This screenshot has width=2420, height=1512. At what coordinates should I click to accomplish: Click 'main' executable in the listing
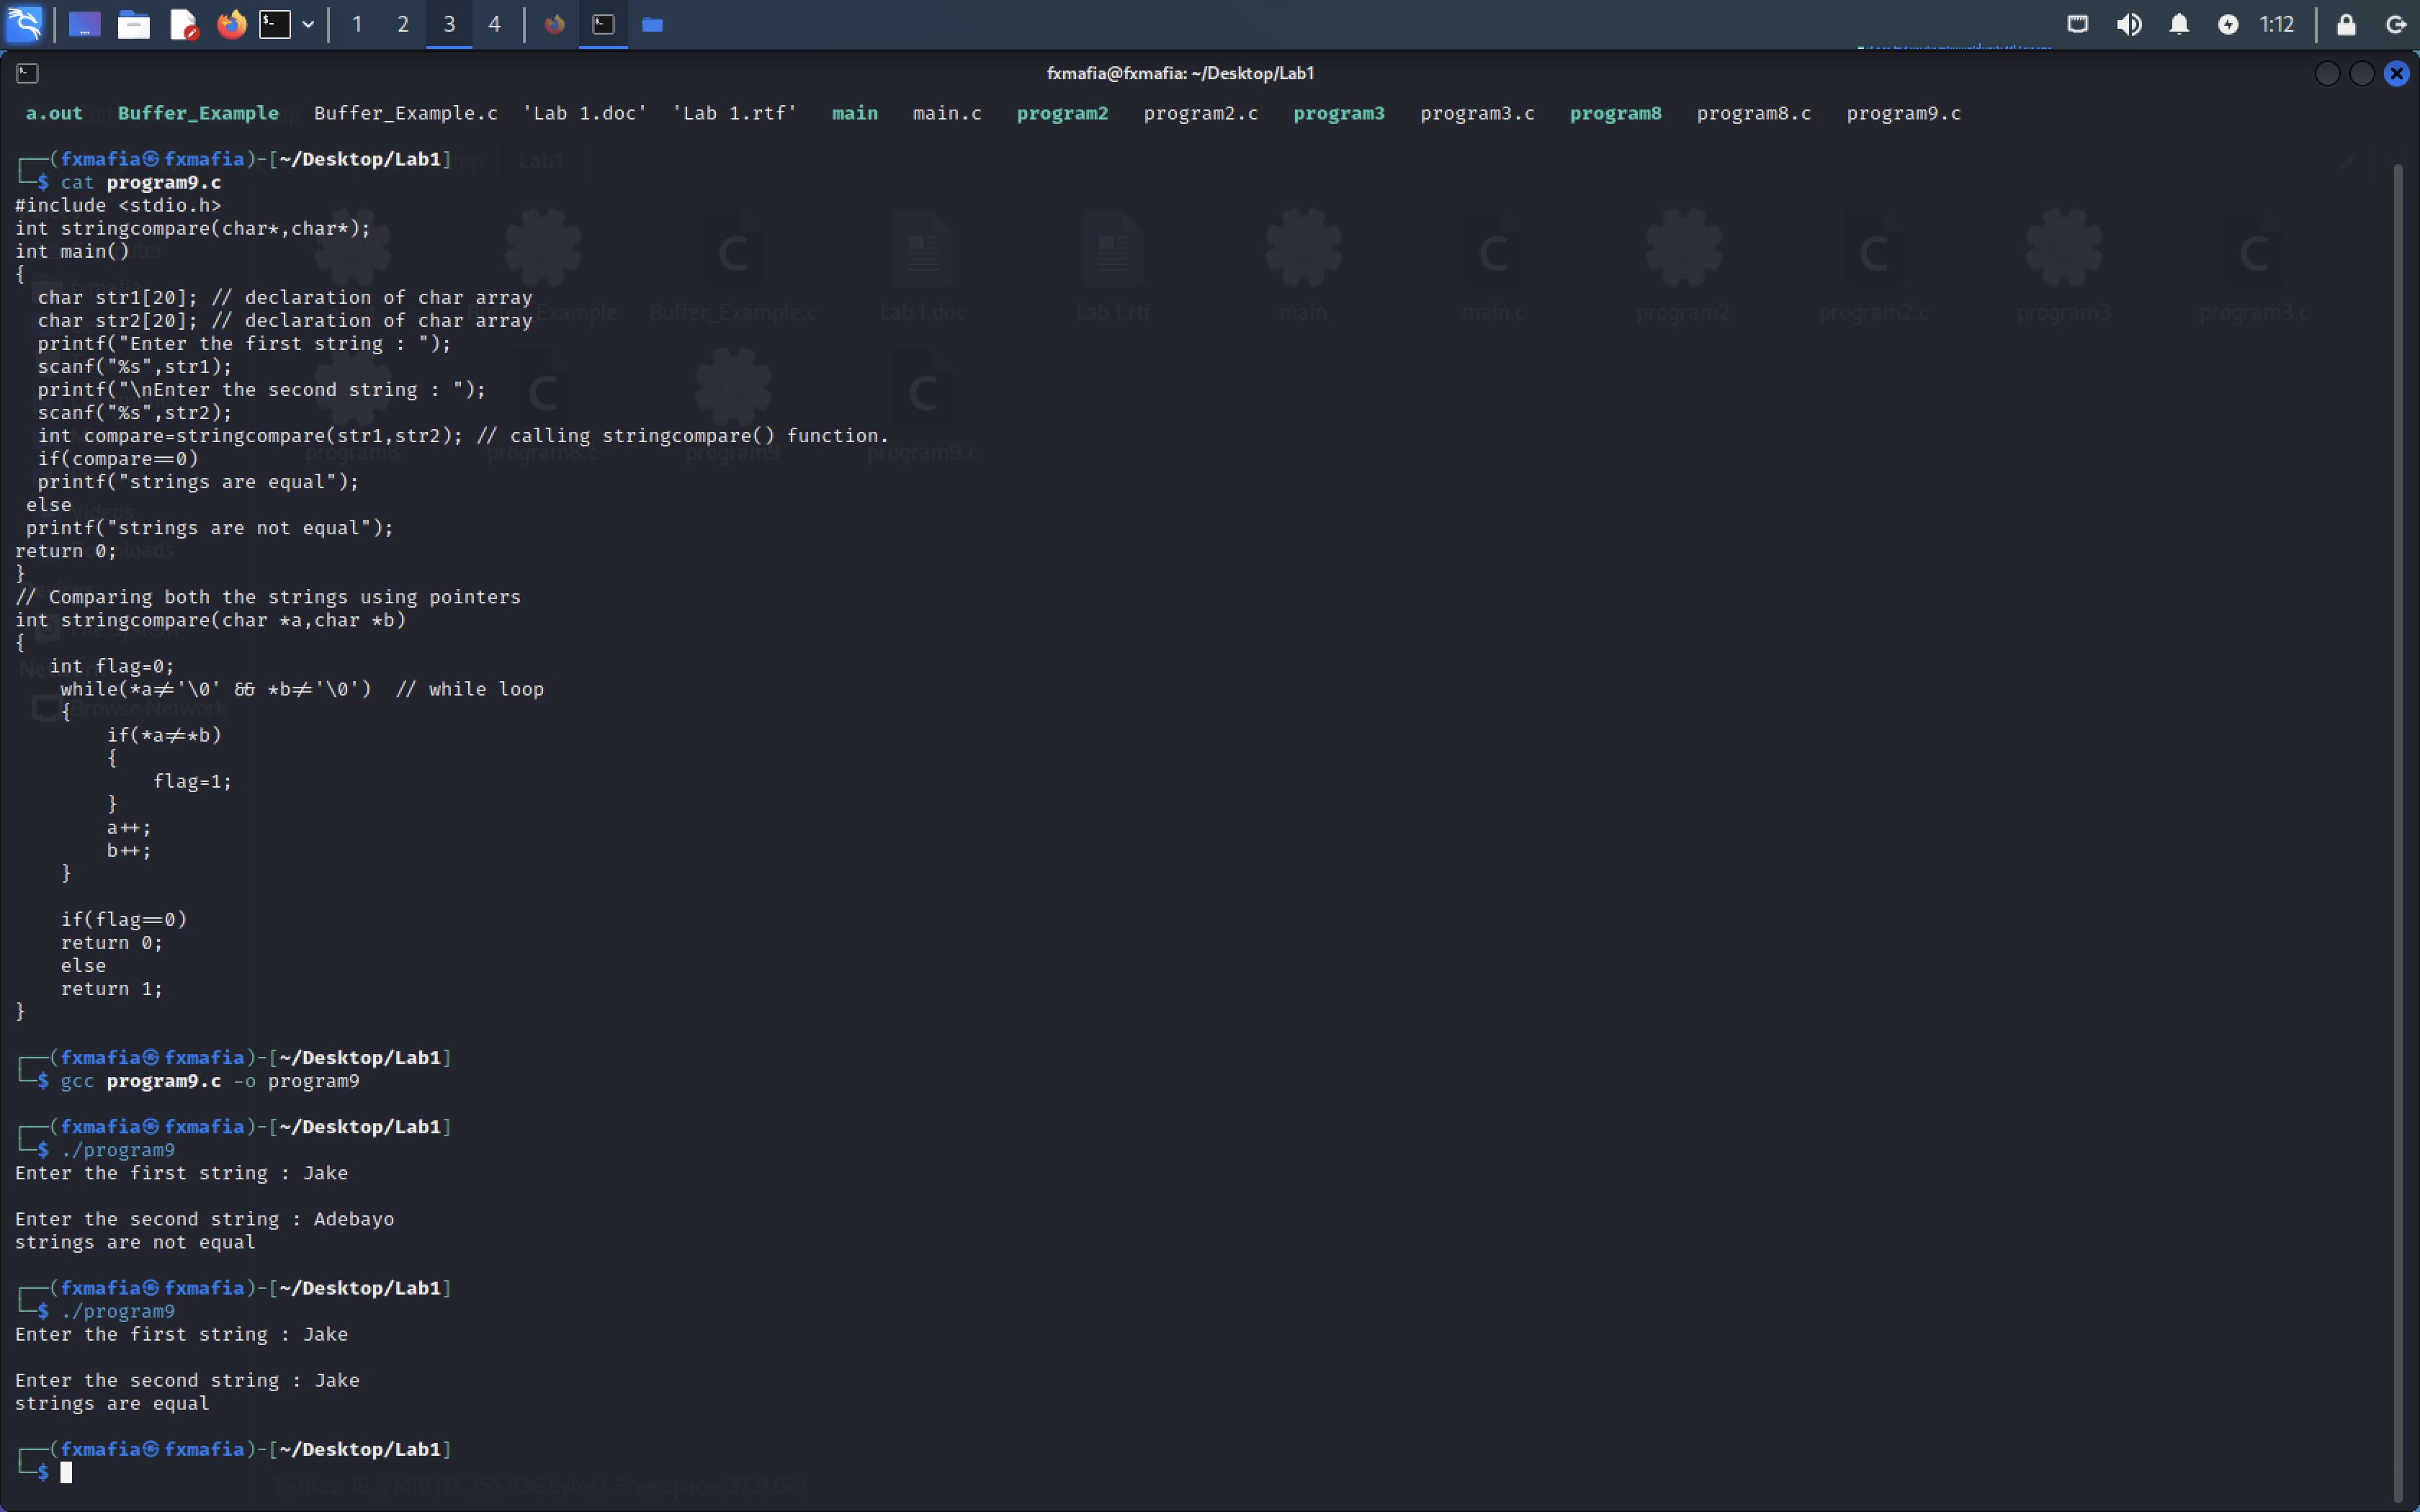[855, 113]
